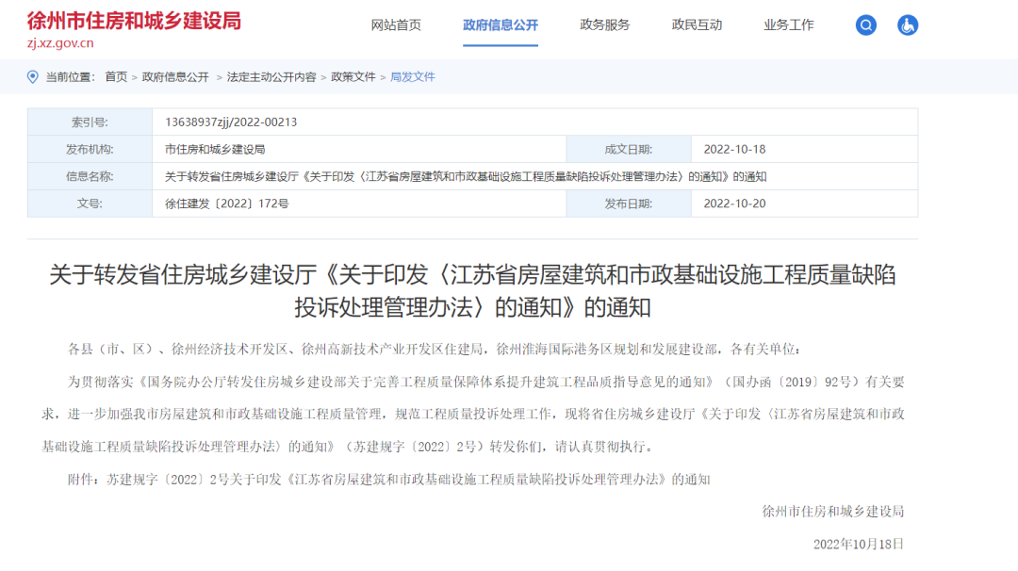Image resolution: width=1018 pixels, height=571 pixels.
Task: Click the location pin icon in breadcrumb
Action: [x=32, y=76]
